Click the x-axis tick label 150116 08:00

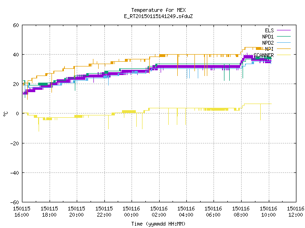[x=241, y=212]
